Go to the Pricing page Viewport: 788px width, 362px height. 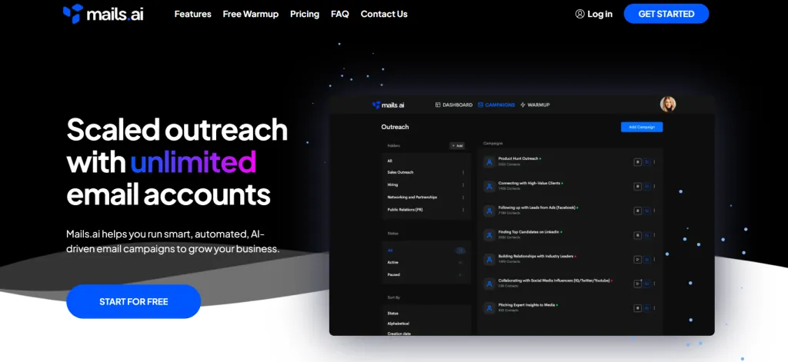(305, 14)
